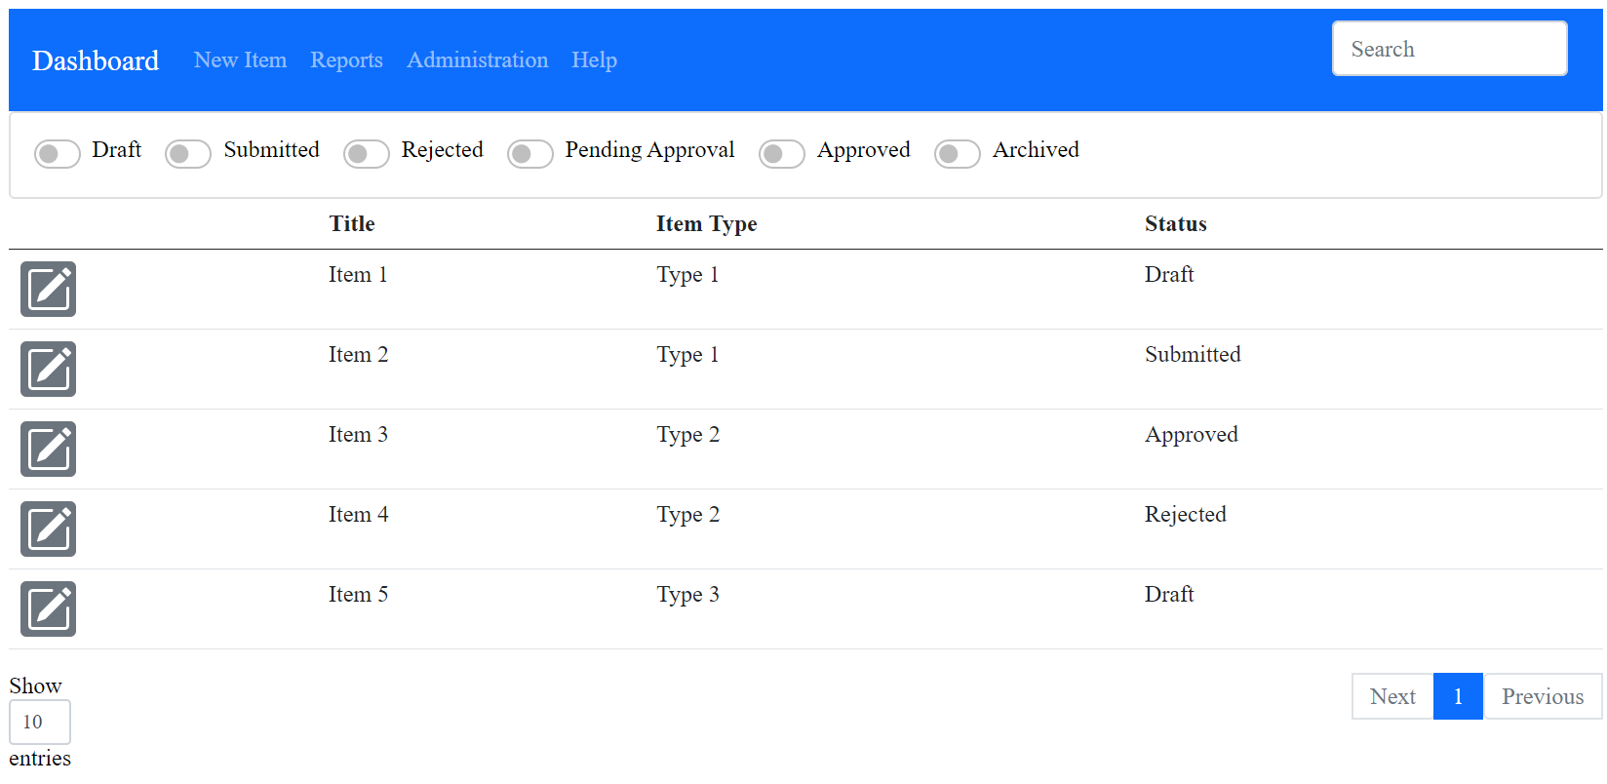Click the edit pencil icon for Item 4
The width and height of the screenshot is (1607, 784).
48,529
